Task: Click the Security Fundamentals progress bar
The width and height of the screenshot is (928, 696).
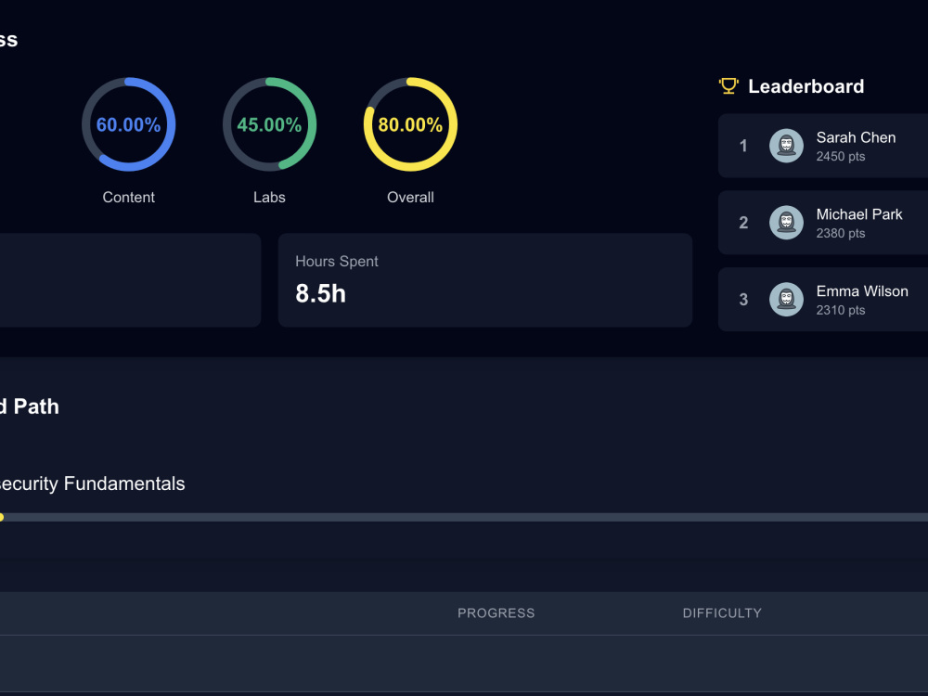Action: coord(464,517)
